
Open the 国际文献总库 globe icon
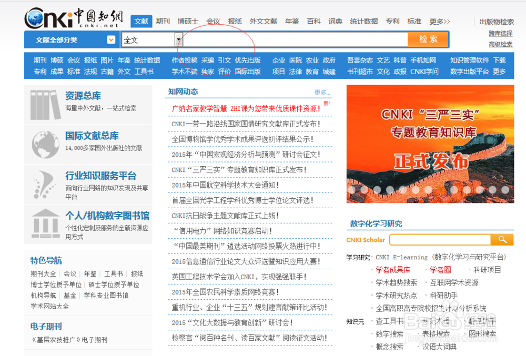(46, 145)
